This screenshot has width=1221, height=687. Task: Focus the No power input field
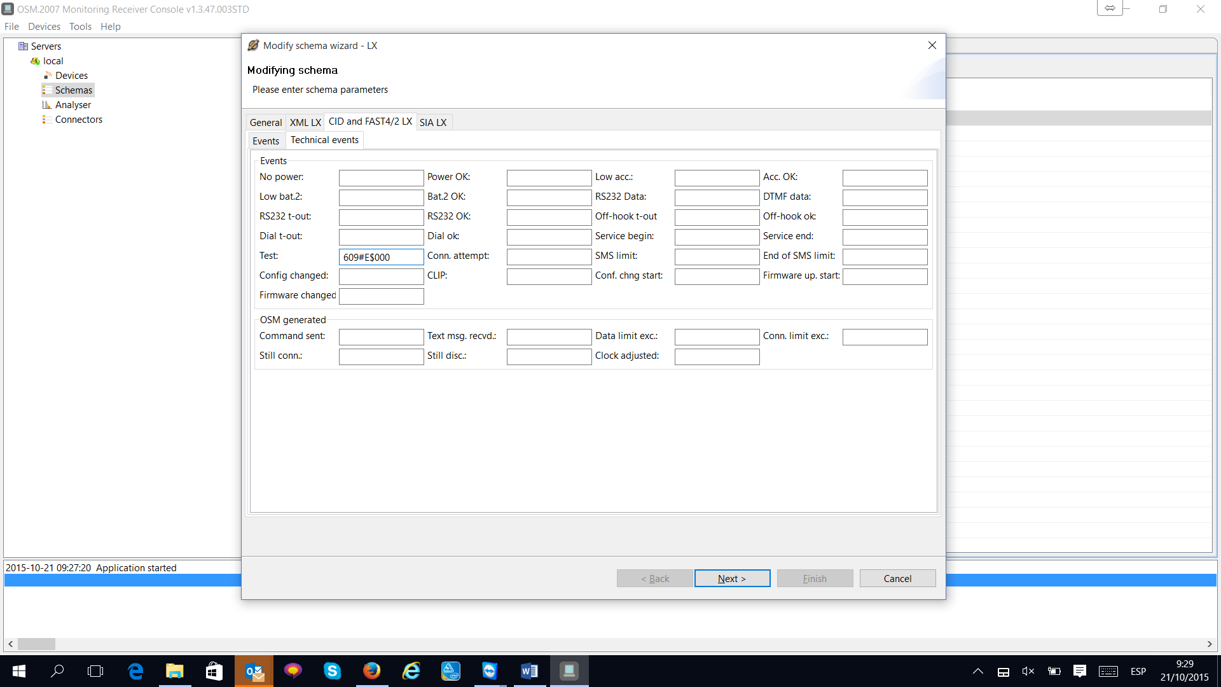click(381, 178)
